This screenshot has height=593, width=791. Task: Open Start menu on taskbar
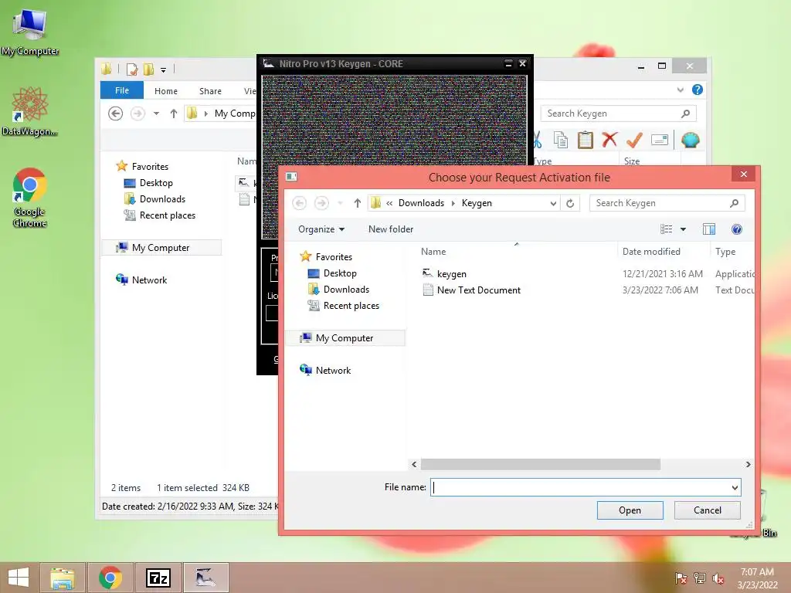coord(19,578)
